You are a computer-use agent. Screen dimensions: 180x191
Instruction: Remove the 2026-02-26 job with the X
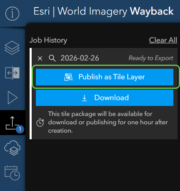(40, 58)
